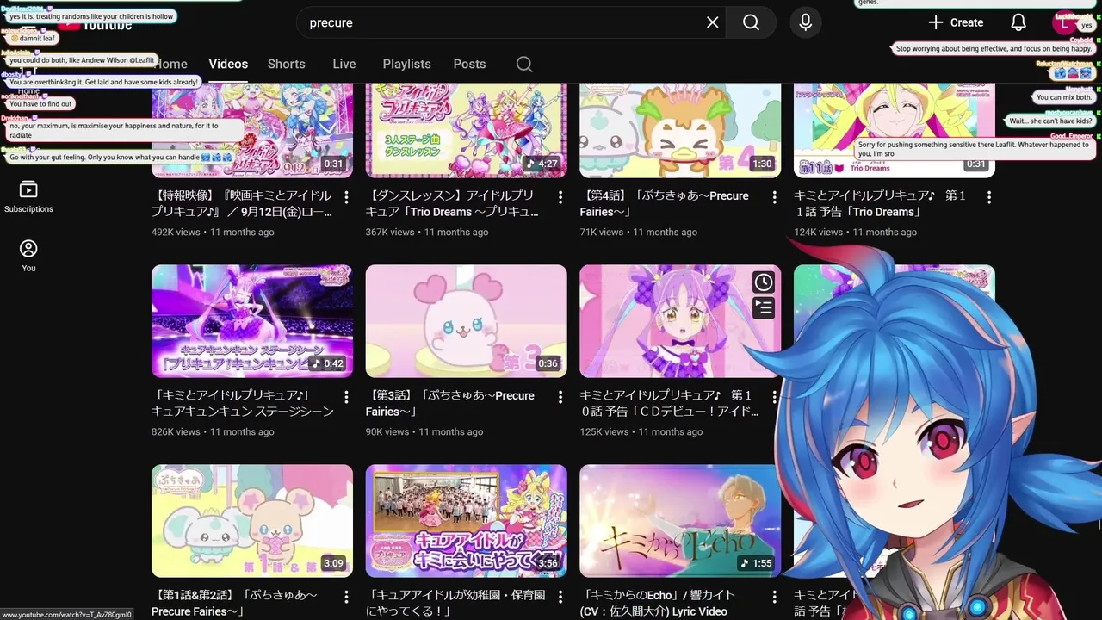1102x620 pixels.
Task: Play the 0:31 【特報映像】 thumbnail
Action: [x=252, y=129]
